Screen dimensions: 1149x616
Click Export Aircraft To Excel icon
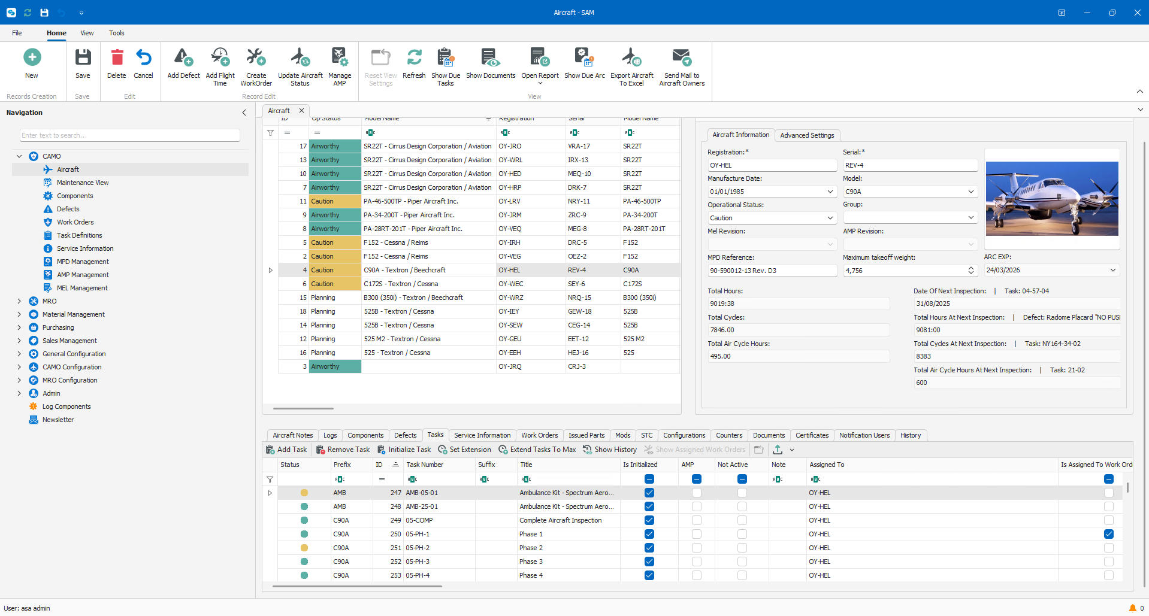[631, 57]
